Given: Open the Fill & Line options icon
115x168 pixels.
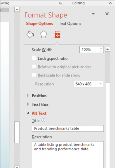Looking at the screenshot, I should (x=30, y=34).
